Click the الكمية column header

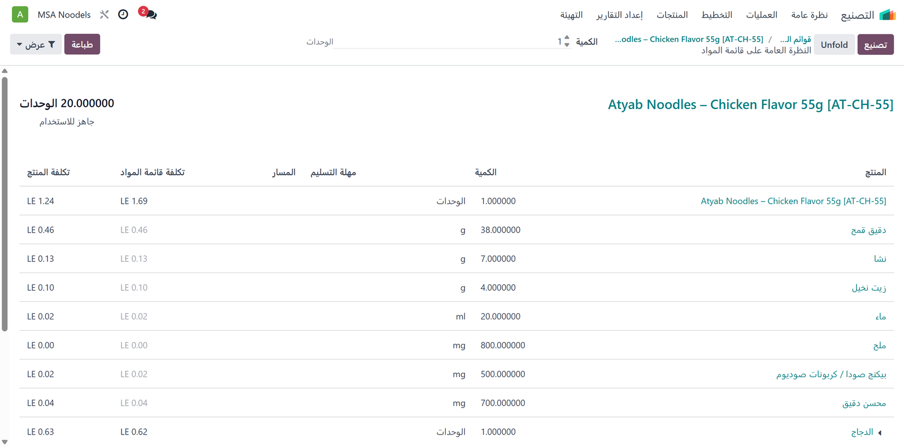(485, 172)
